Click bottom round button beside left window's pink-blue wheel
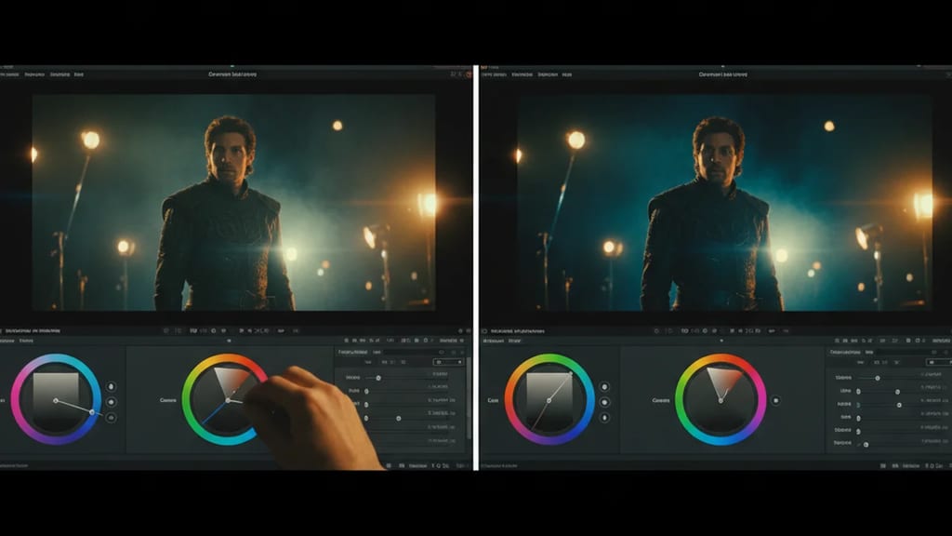Image resolution: width=952 pixels, height=536 pixels. click(x=112, y=418)
